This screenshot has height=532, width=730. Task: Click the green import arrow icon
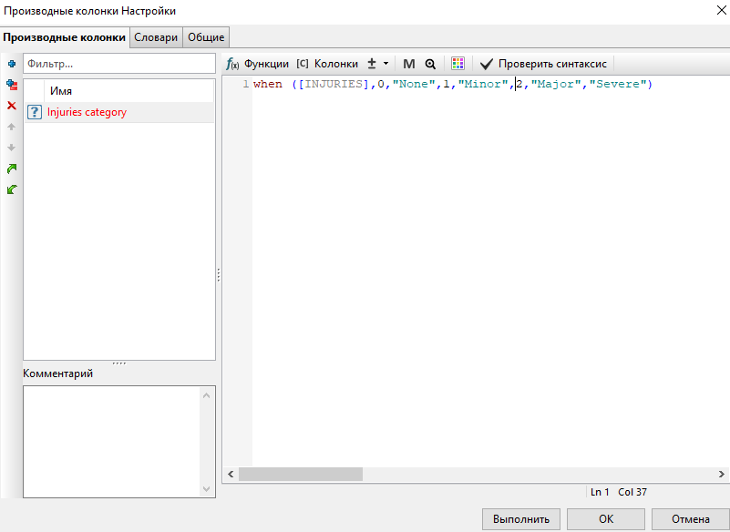[x=12, y=189]
